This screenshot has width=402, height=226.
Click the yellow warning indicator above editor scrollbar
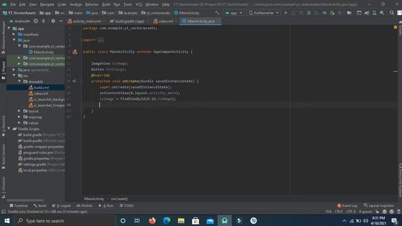tap(395, 27)
